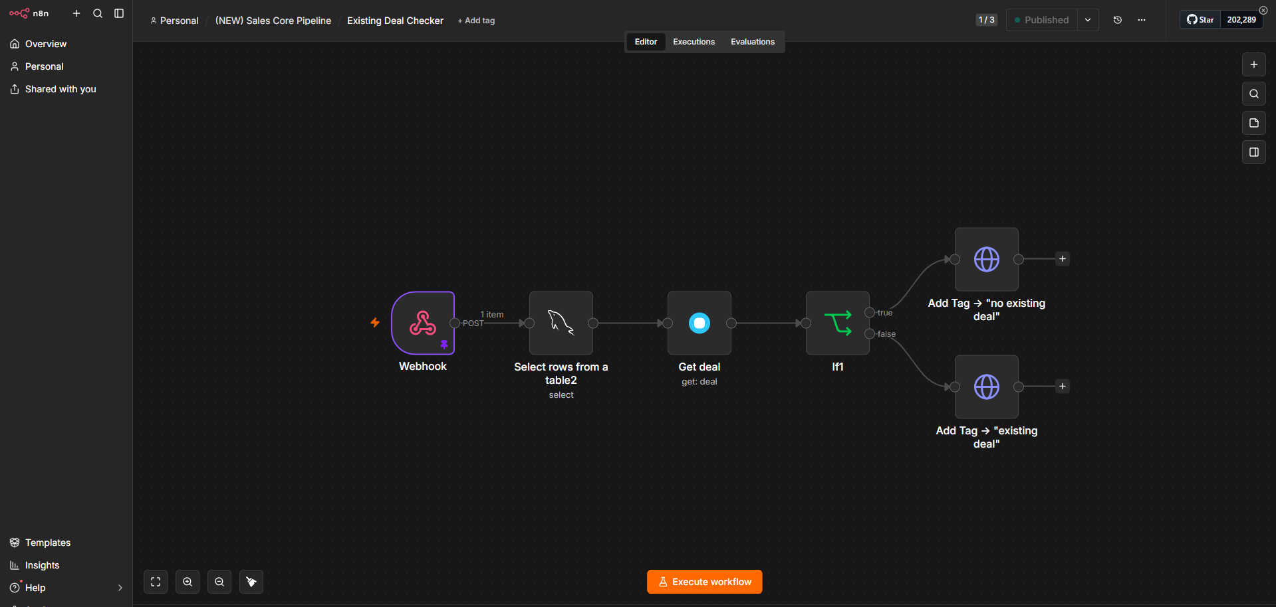This screenshot has width=1276, height=607.
Task: Switch to the Executions tab
Action: (x=694, y=42)
